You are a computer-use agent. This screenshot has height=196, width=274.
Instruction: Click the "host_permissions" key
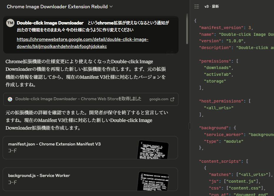221,101
